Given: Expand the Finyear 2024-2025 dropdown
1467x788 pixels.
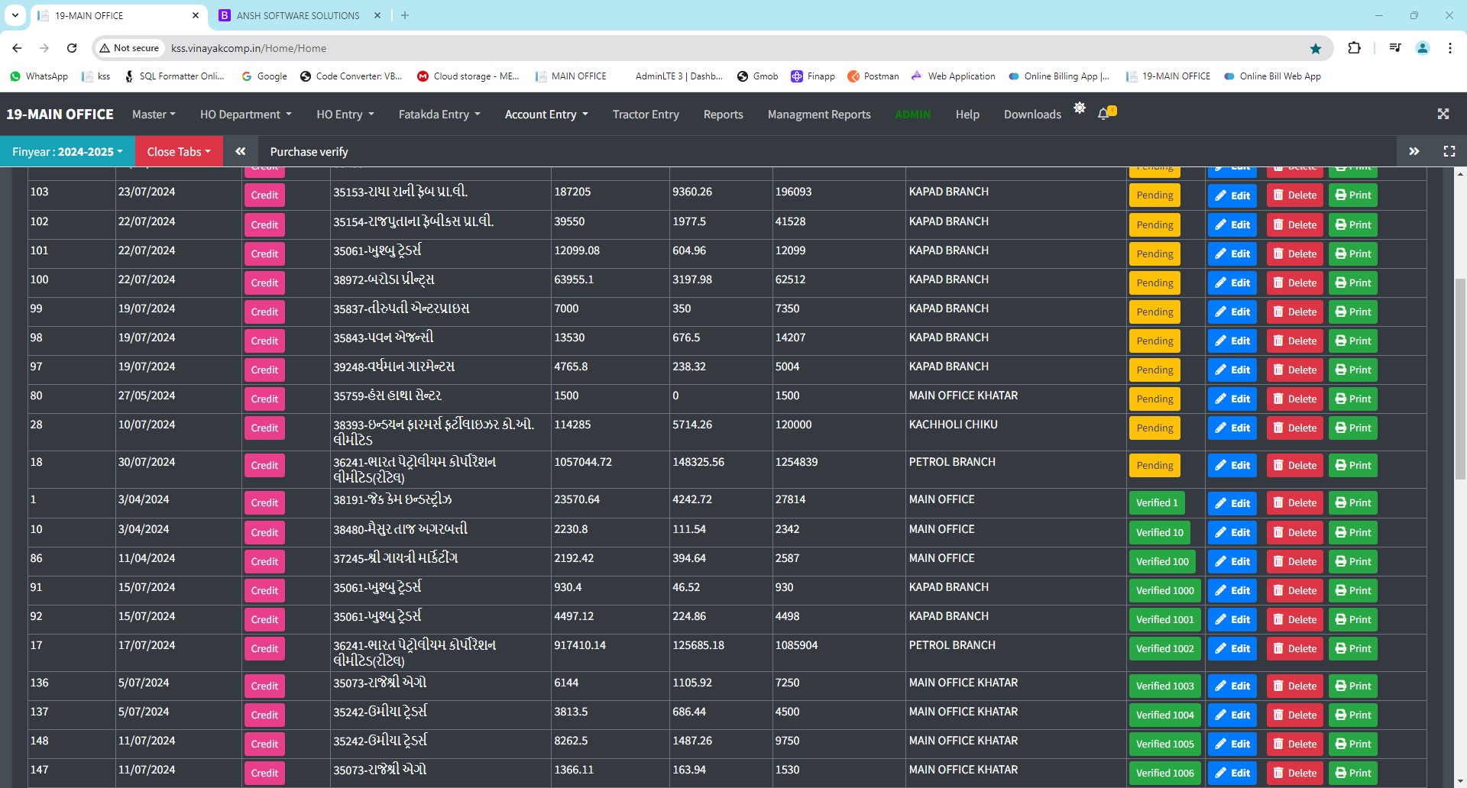Looking at the screenshot, I should click(x=67, y=151).
